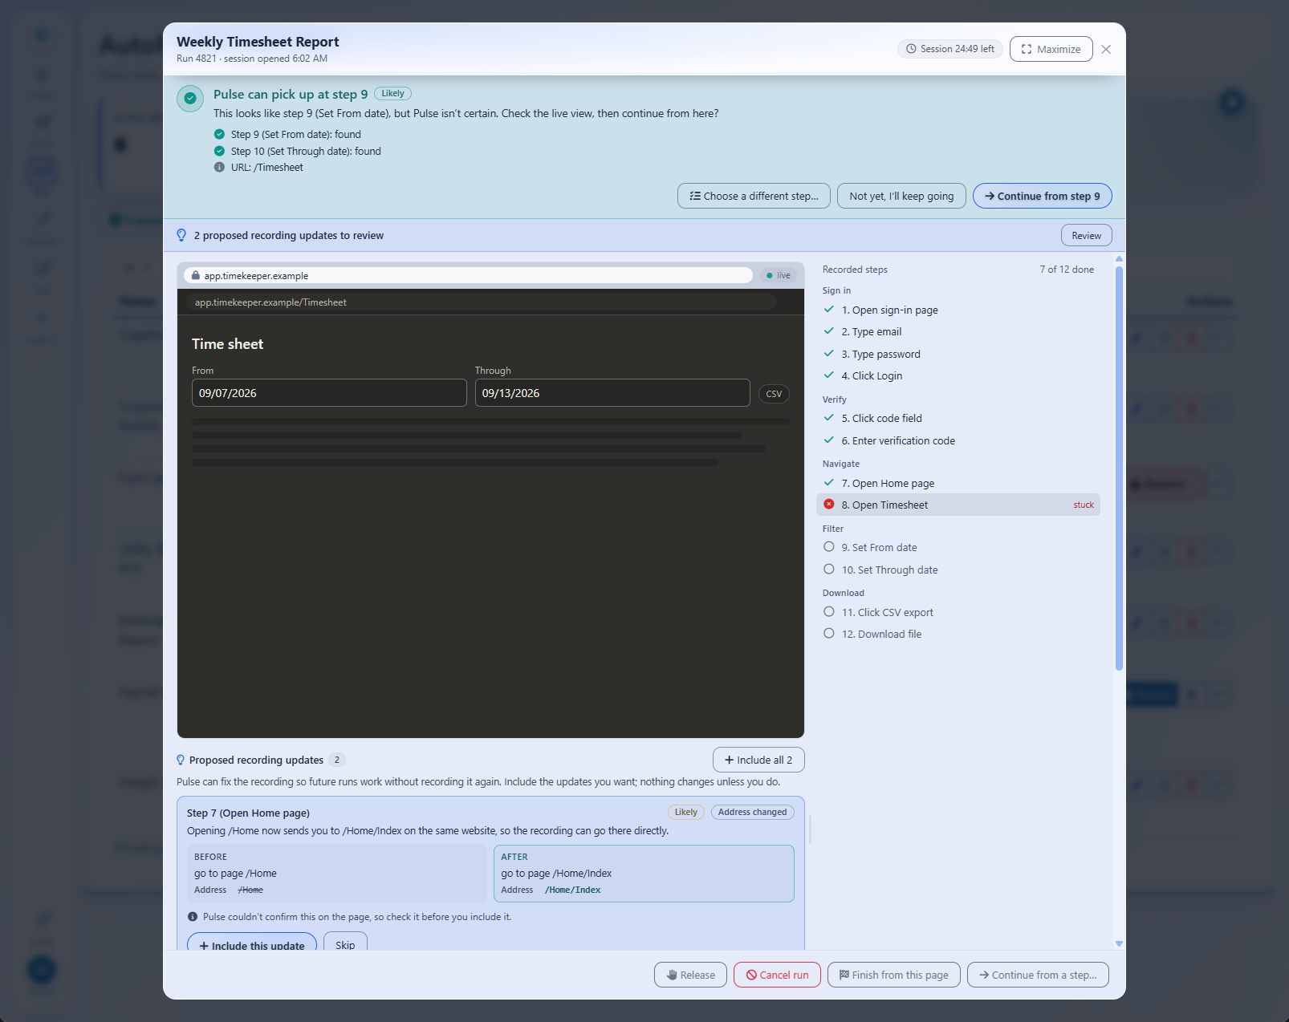Select step 11 Click CSV export

click(x=958, y=612)
